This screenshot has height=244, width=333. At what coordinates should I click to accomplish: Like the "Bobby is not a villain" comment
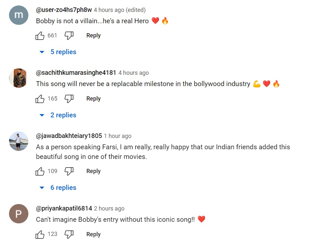[40, 35]
